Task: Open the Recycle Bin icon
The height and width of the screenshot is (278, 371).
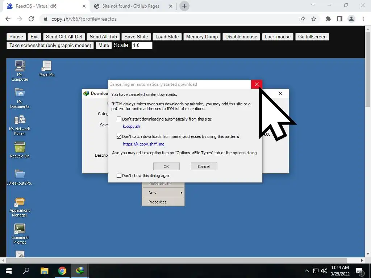Action: click(x=20, y=149)
